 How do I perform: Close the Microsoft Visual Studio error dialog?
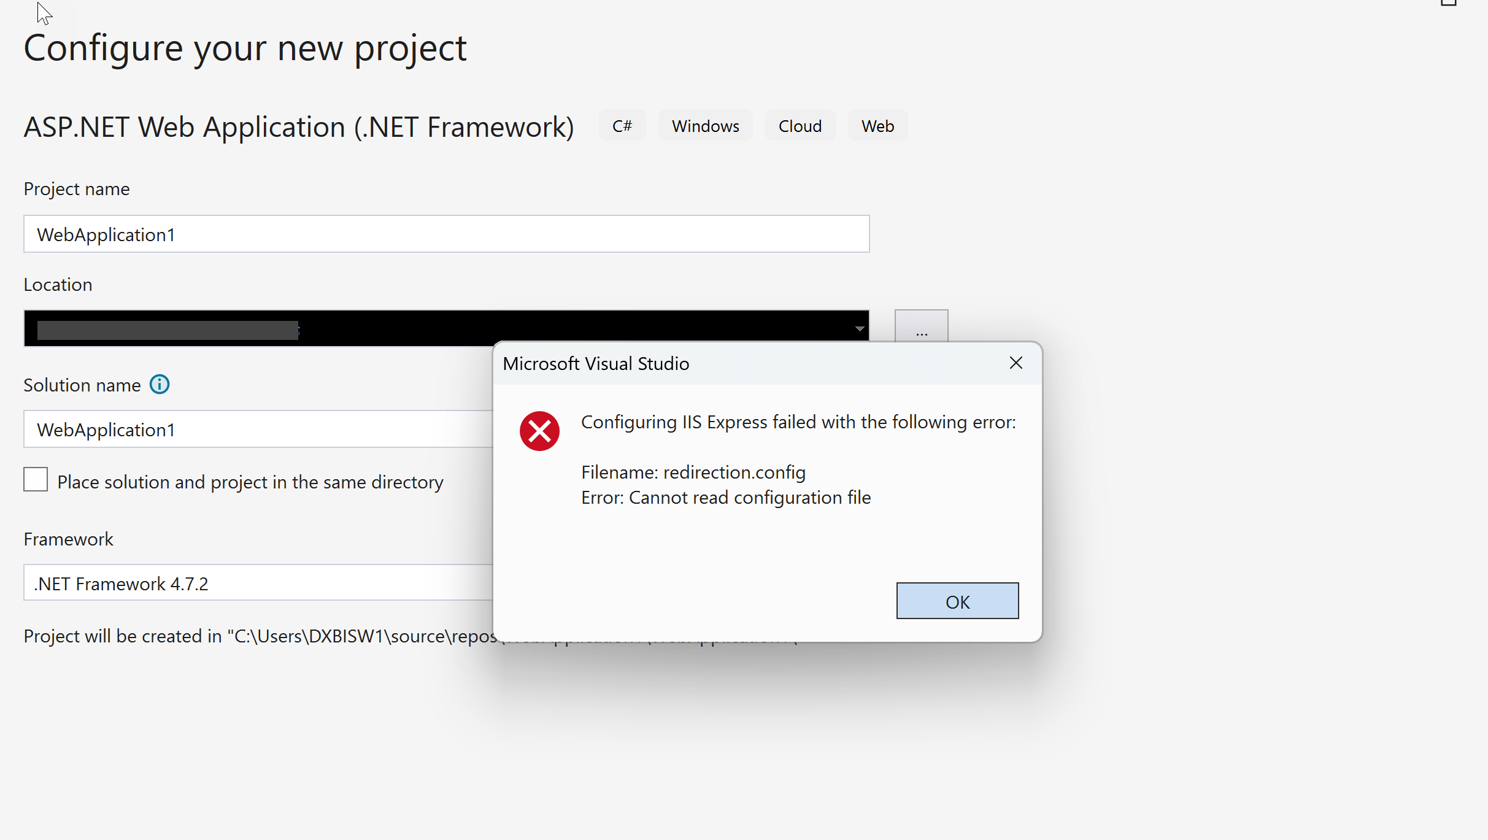coord(1016,363)
